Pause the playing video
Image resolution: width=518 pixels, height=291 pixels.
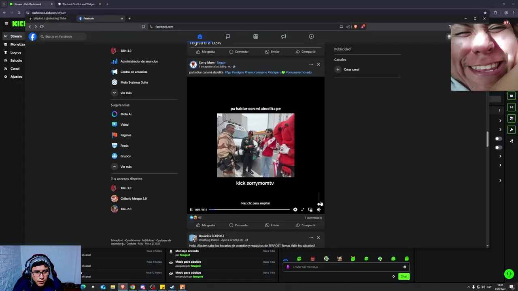click(191, 209)
